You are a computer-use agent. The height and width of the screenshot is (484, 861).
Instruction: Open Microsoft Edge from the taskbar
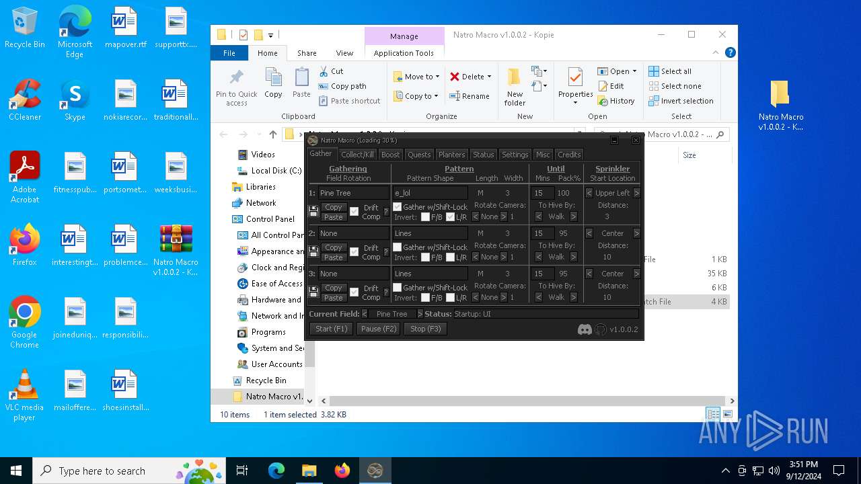click(x=276, y=471)
